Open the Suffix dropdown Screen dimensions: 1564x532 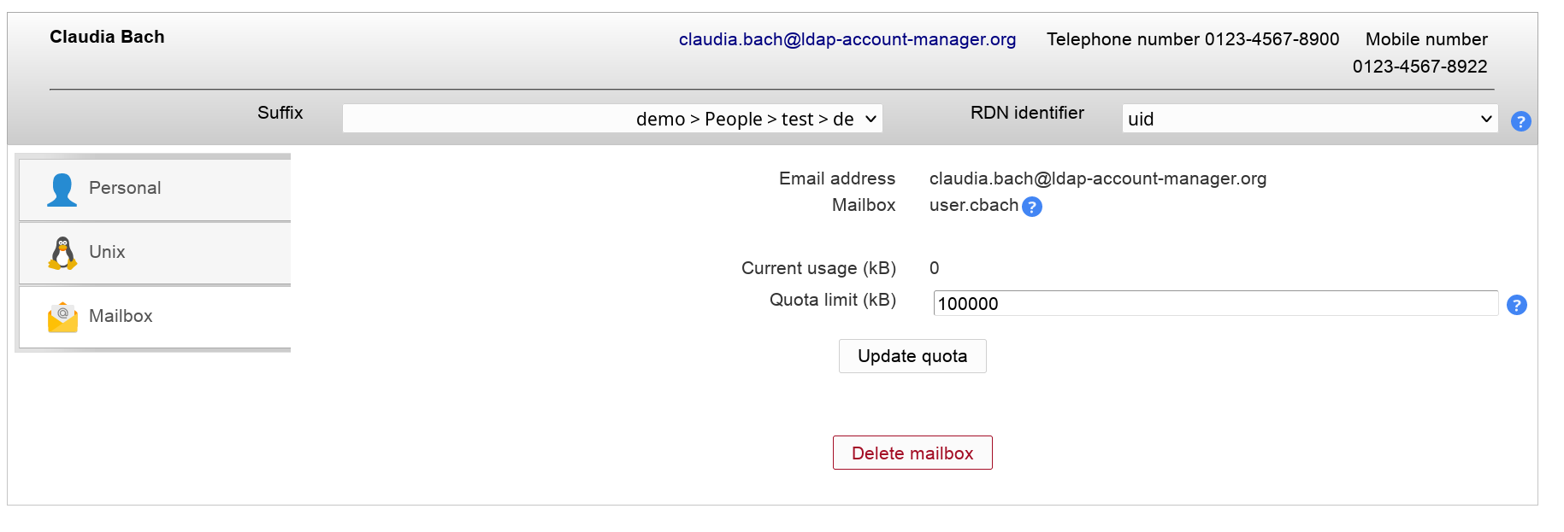(611, 119)
